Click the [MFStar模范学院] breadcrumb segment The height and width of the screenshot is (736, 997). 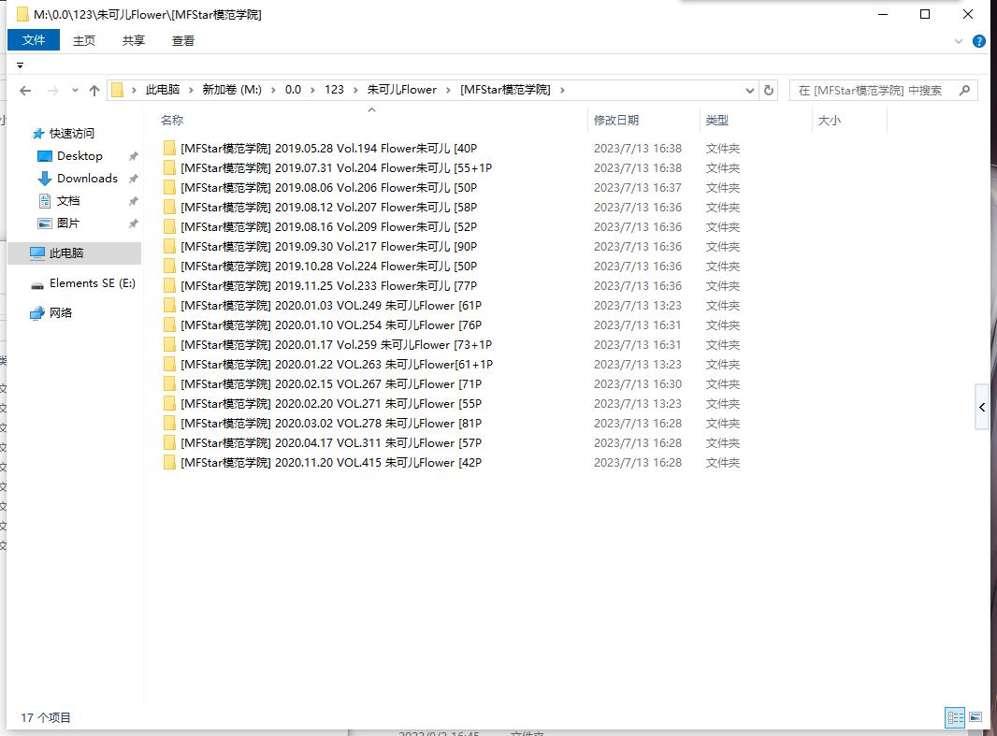pyautogui.click(x=505, y=90)
